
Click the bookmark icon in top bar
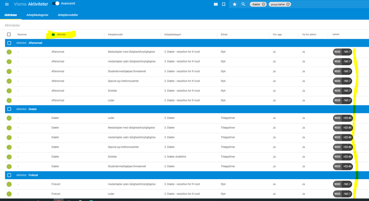pos(223,4)
